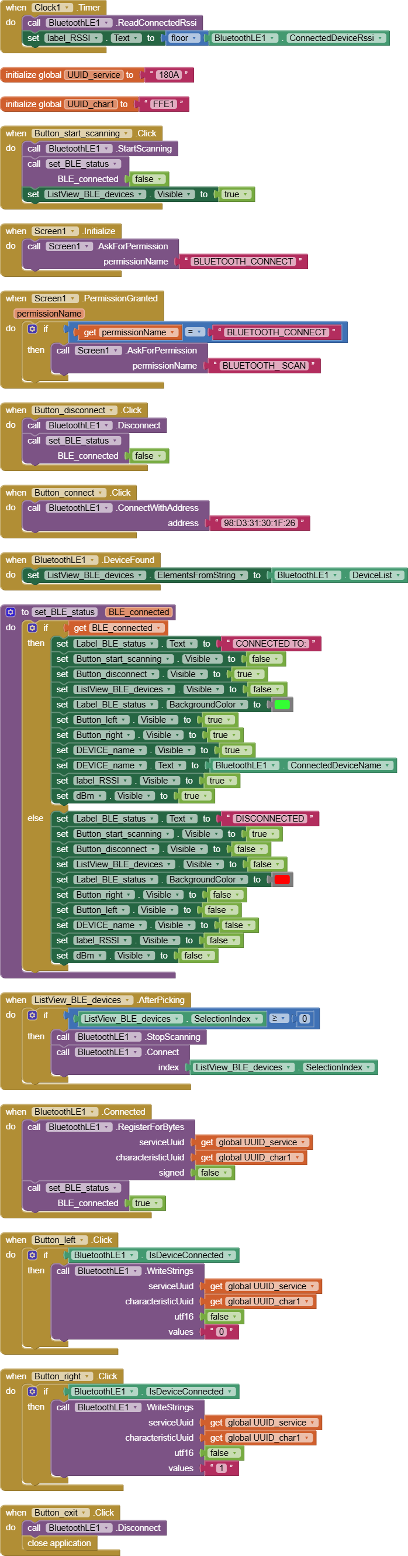
Task: Pick the green BackgroundColor swatch
Action: point(282,705)
